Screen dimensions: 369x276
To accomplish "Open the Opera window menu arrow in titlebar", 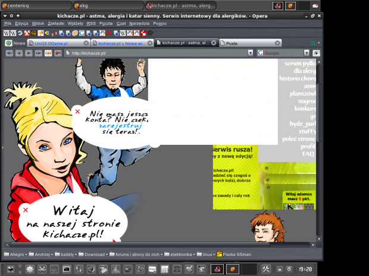I will pos(5,16).
